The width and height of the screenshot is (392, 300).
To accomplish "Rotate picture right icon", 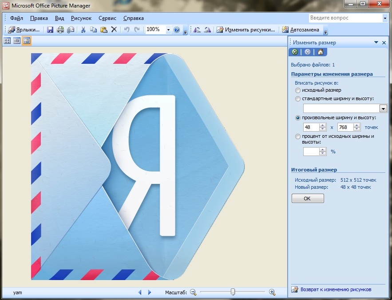I will pos(207,30).
